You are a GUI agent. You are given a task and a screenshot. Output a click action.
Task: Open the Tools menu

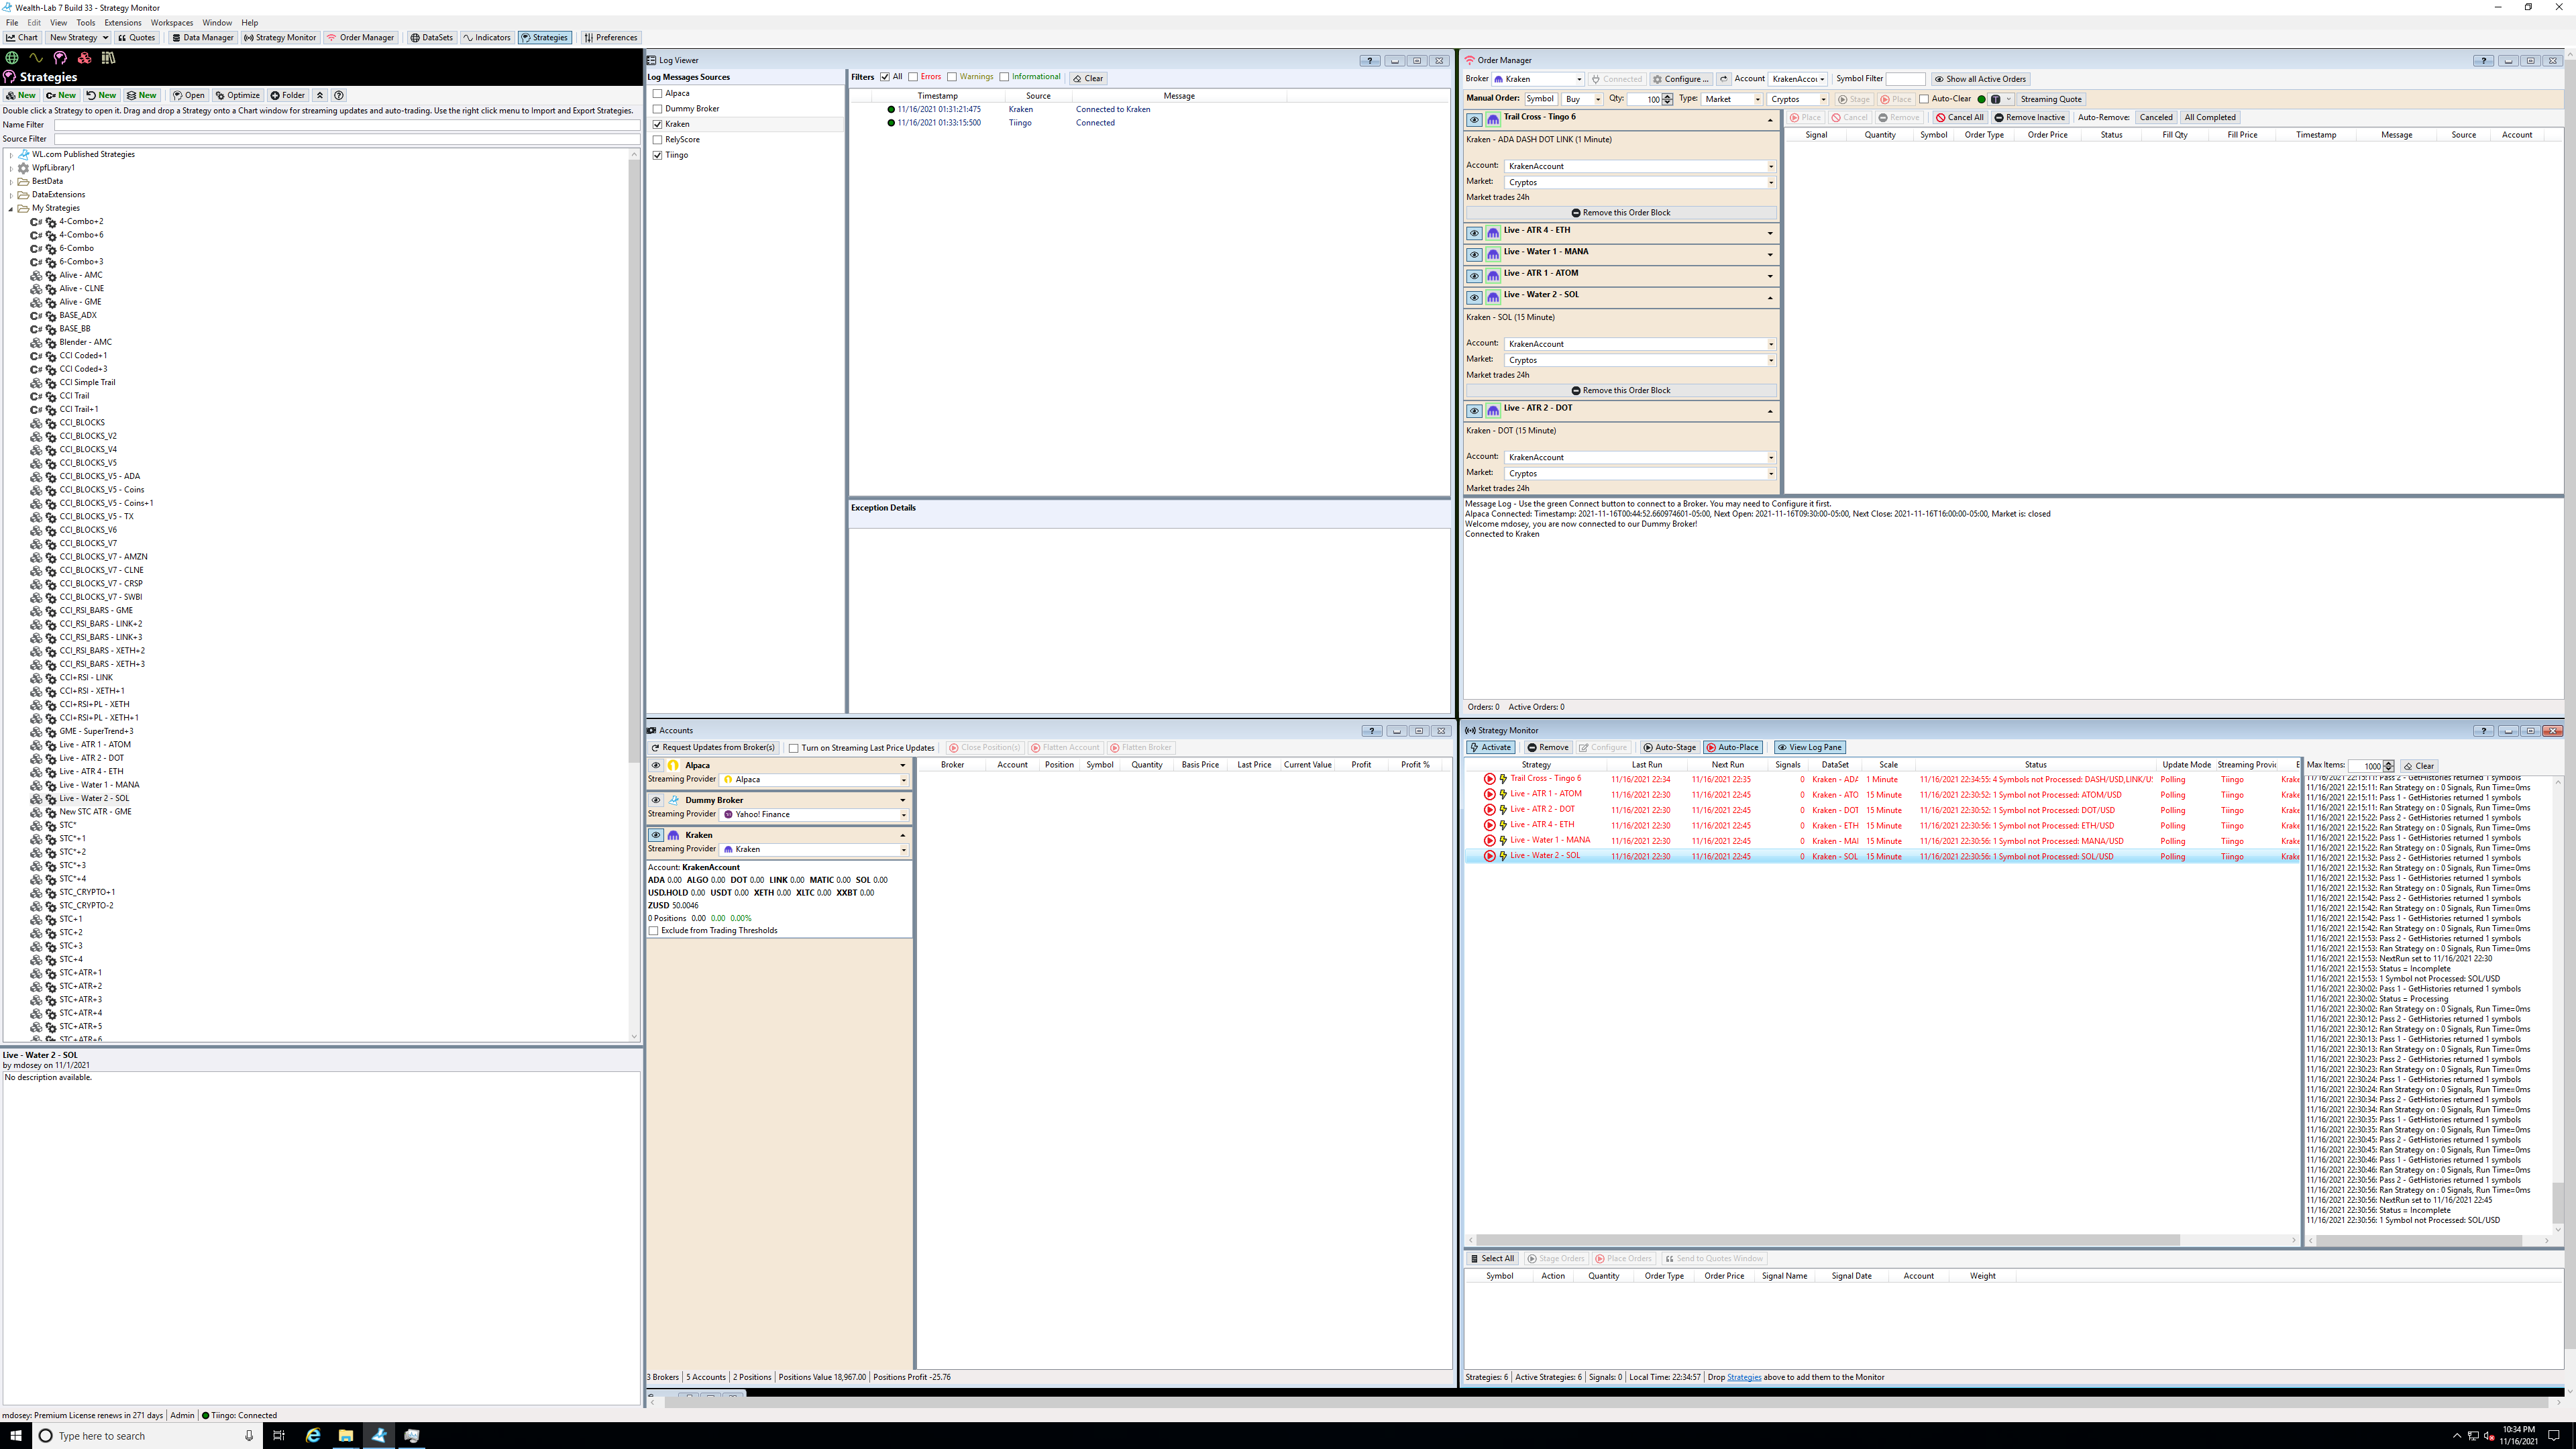[85, 22]
